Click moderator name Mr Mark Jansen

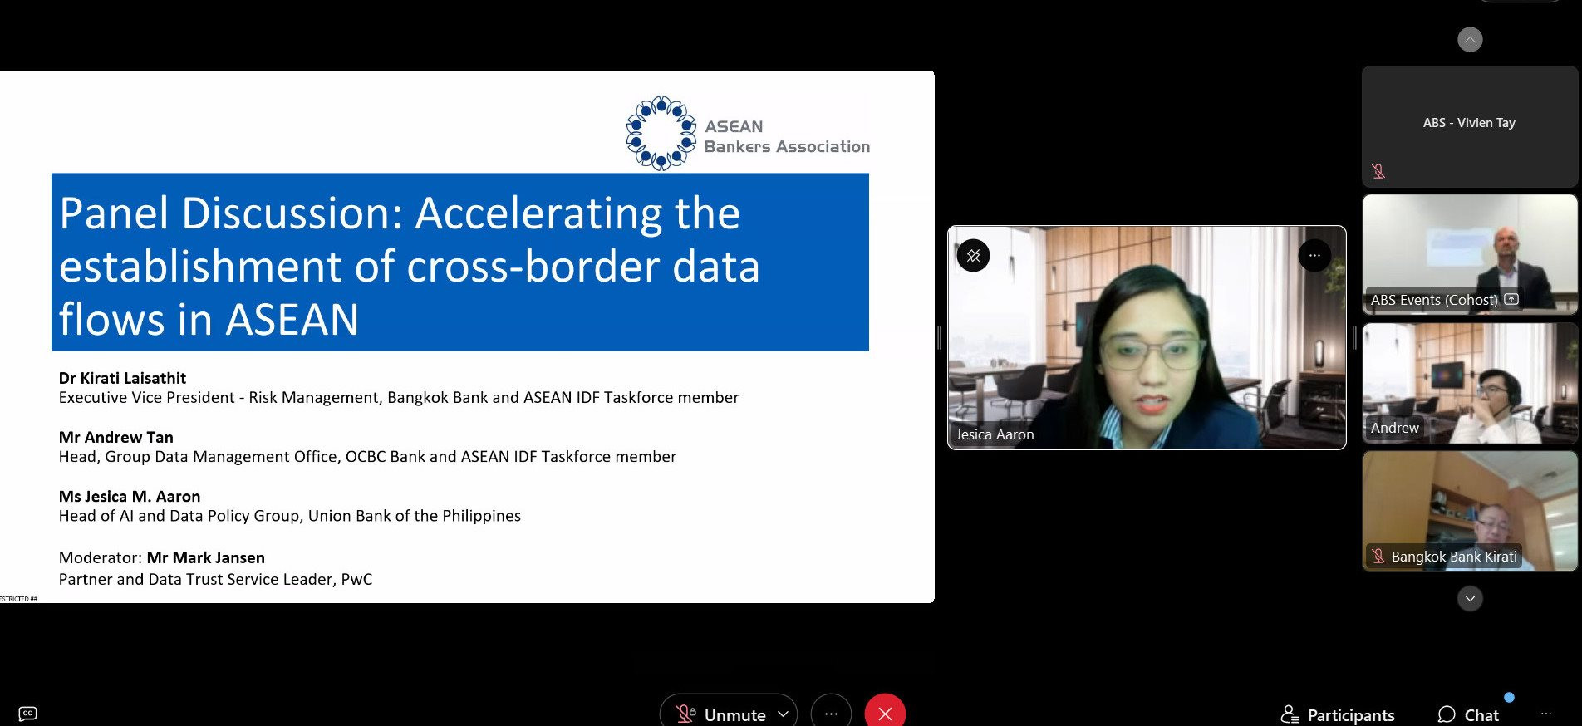click(206, 557)
